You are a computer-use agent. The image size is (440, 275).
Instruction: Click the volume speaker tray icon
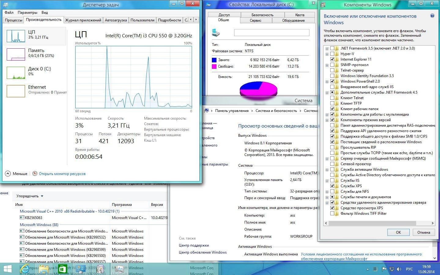399,269
